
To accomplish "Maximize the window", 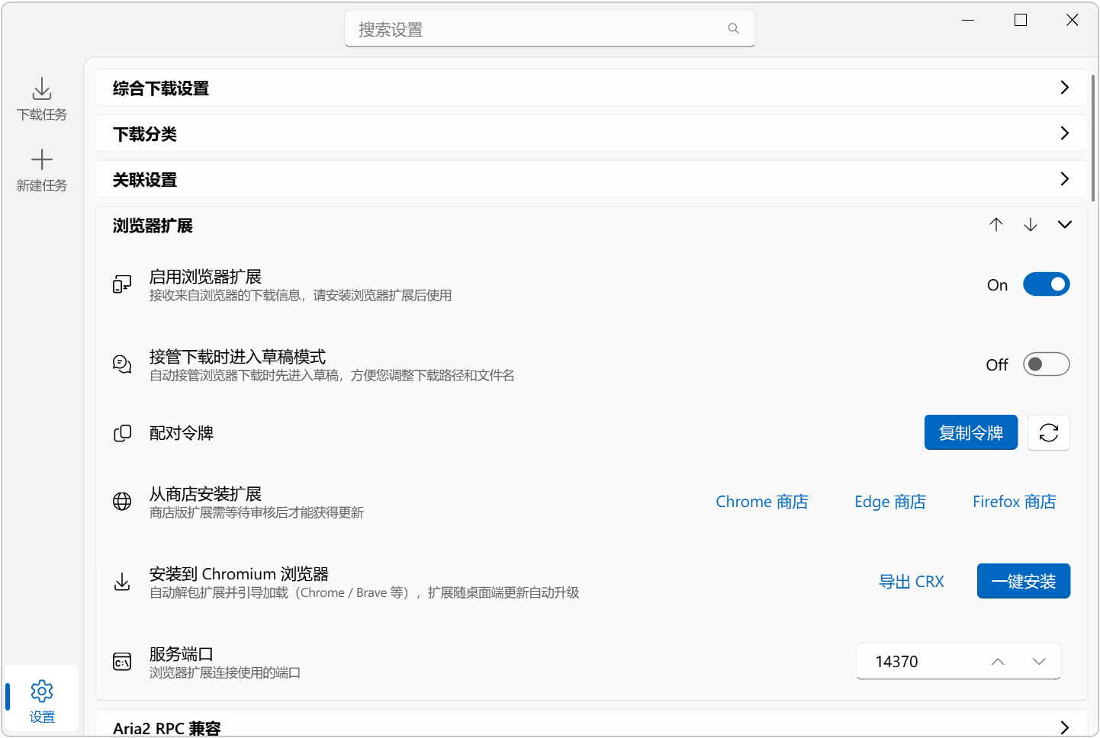I will (1021, 20).
